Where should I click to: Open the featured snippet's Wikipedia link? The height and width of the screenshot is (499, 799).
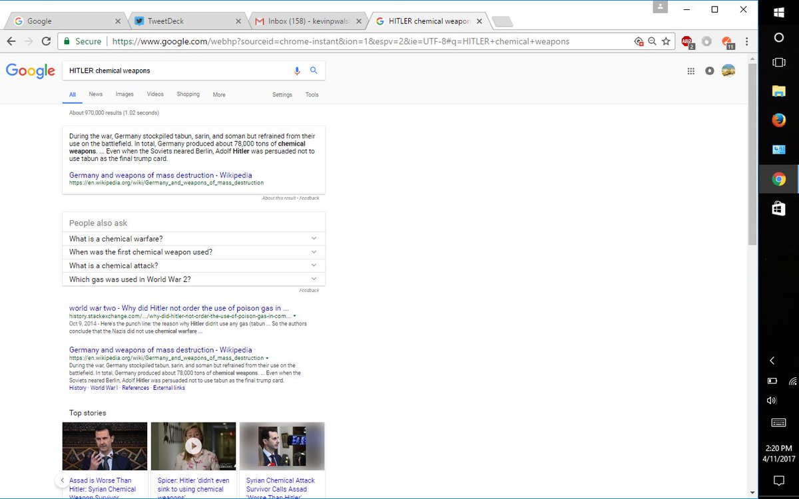tap(160, 176)
